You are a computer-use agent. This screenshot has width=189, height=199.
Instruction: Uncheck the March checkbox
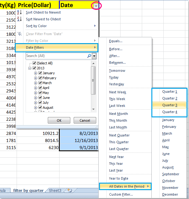click(x=40, y=83)
